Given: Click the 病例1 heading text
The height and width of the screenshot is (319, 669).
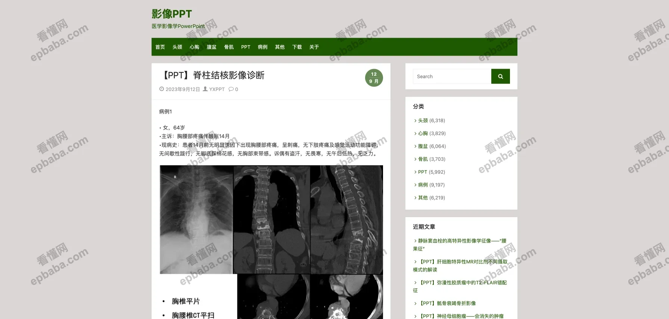Looking at the screenshot, I should coord(165,112).
